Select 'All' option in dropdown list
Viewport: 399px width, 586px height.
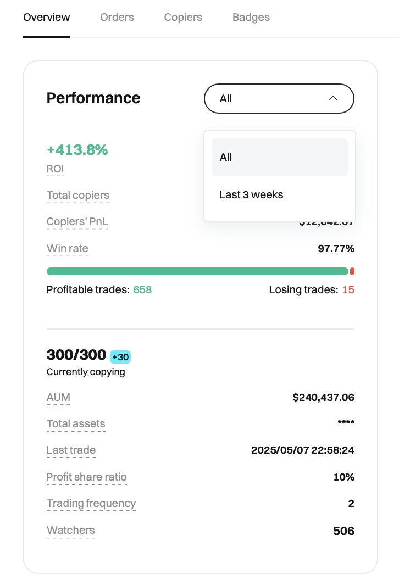click(280, 157)
